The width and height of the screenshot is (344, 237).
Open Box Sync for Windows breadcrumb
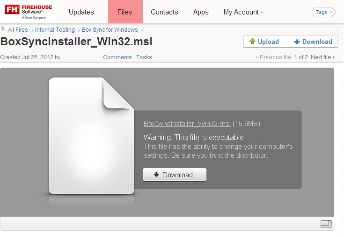[110, 30]
